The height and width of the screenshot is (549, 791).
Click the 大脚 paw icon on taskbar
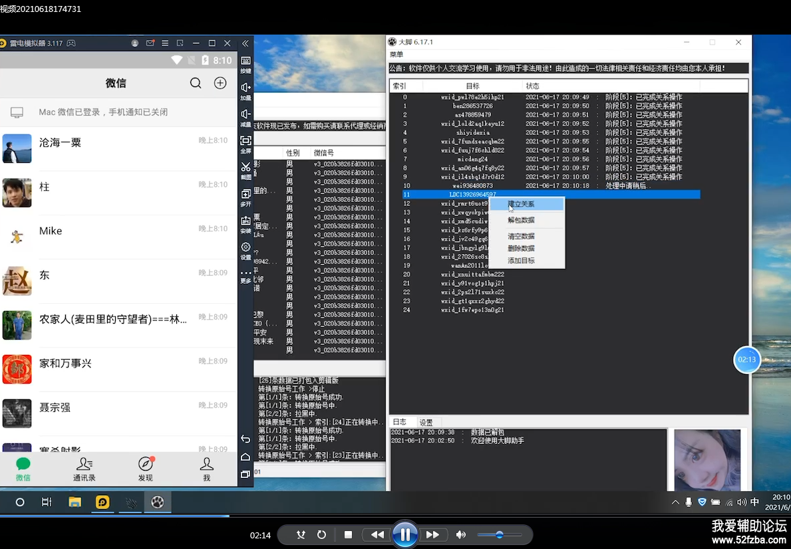pos(158,502)
